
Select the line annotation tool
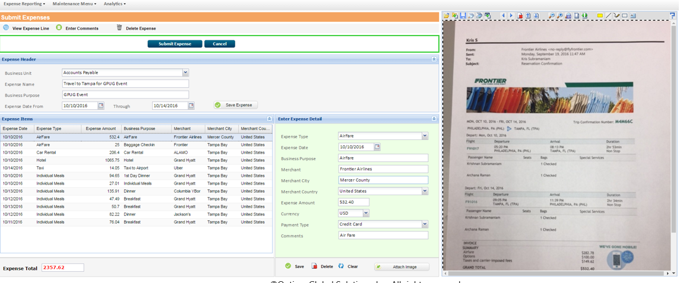(x=608, y=15)
